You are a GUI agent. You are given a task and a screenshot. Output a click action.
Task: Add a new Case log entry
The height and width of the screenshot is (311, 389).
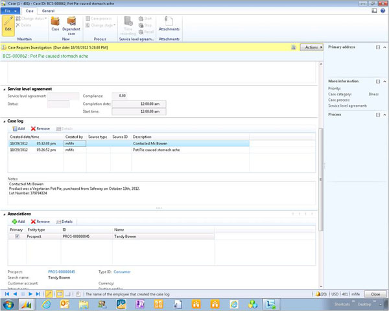pyautogui.click(x=18, y=129)
